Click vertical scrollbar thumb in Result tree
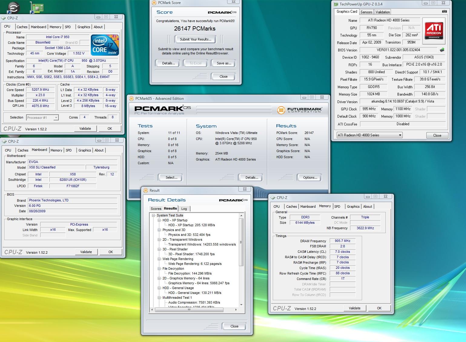Image resolution: width=466 pixels, height=342 pixels. click(241, 242)
